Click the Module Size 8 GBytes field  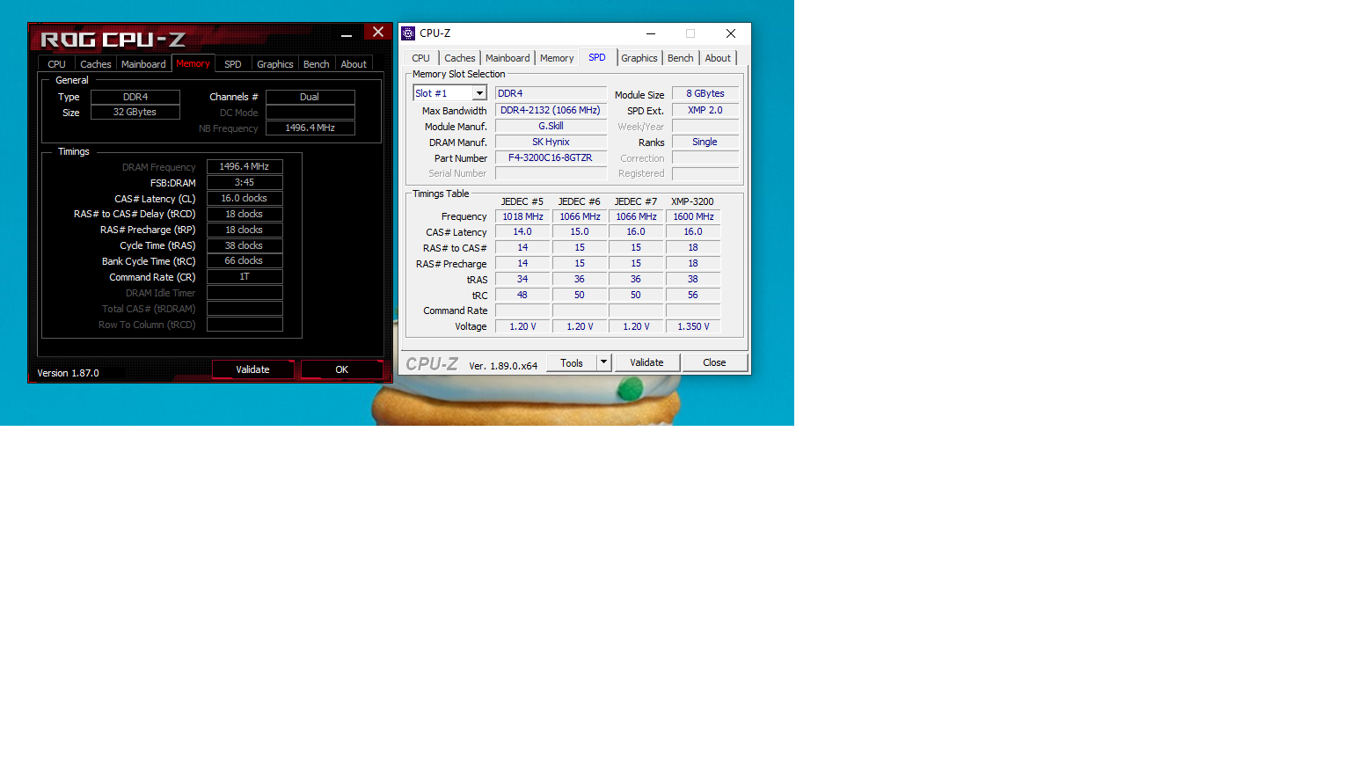[x=705, y=93]
